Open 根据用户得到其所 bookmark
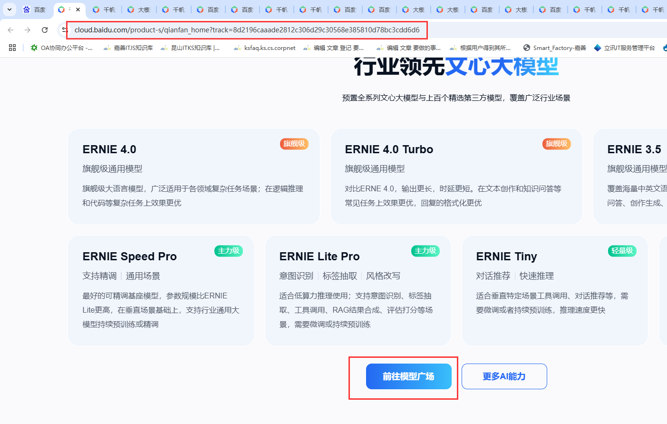 [480, 48]
